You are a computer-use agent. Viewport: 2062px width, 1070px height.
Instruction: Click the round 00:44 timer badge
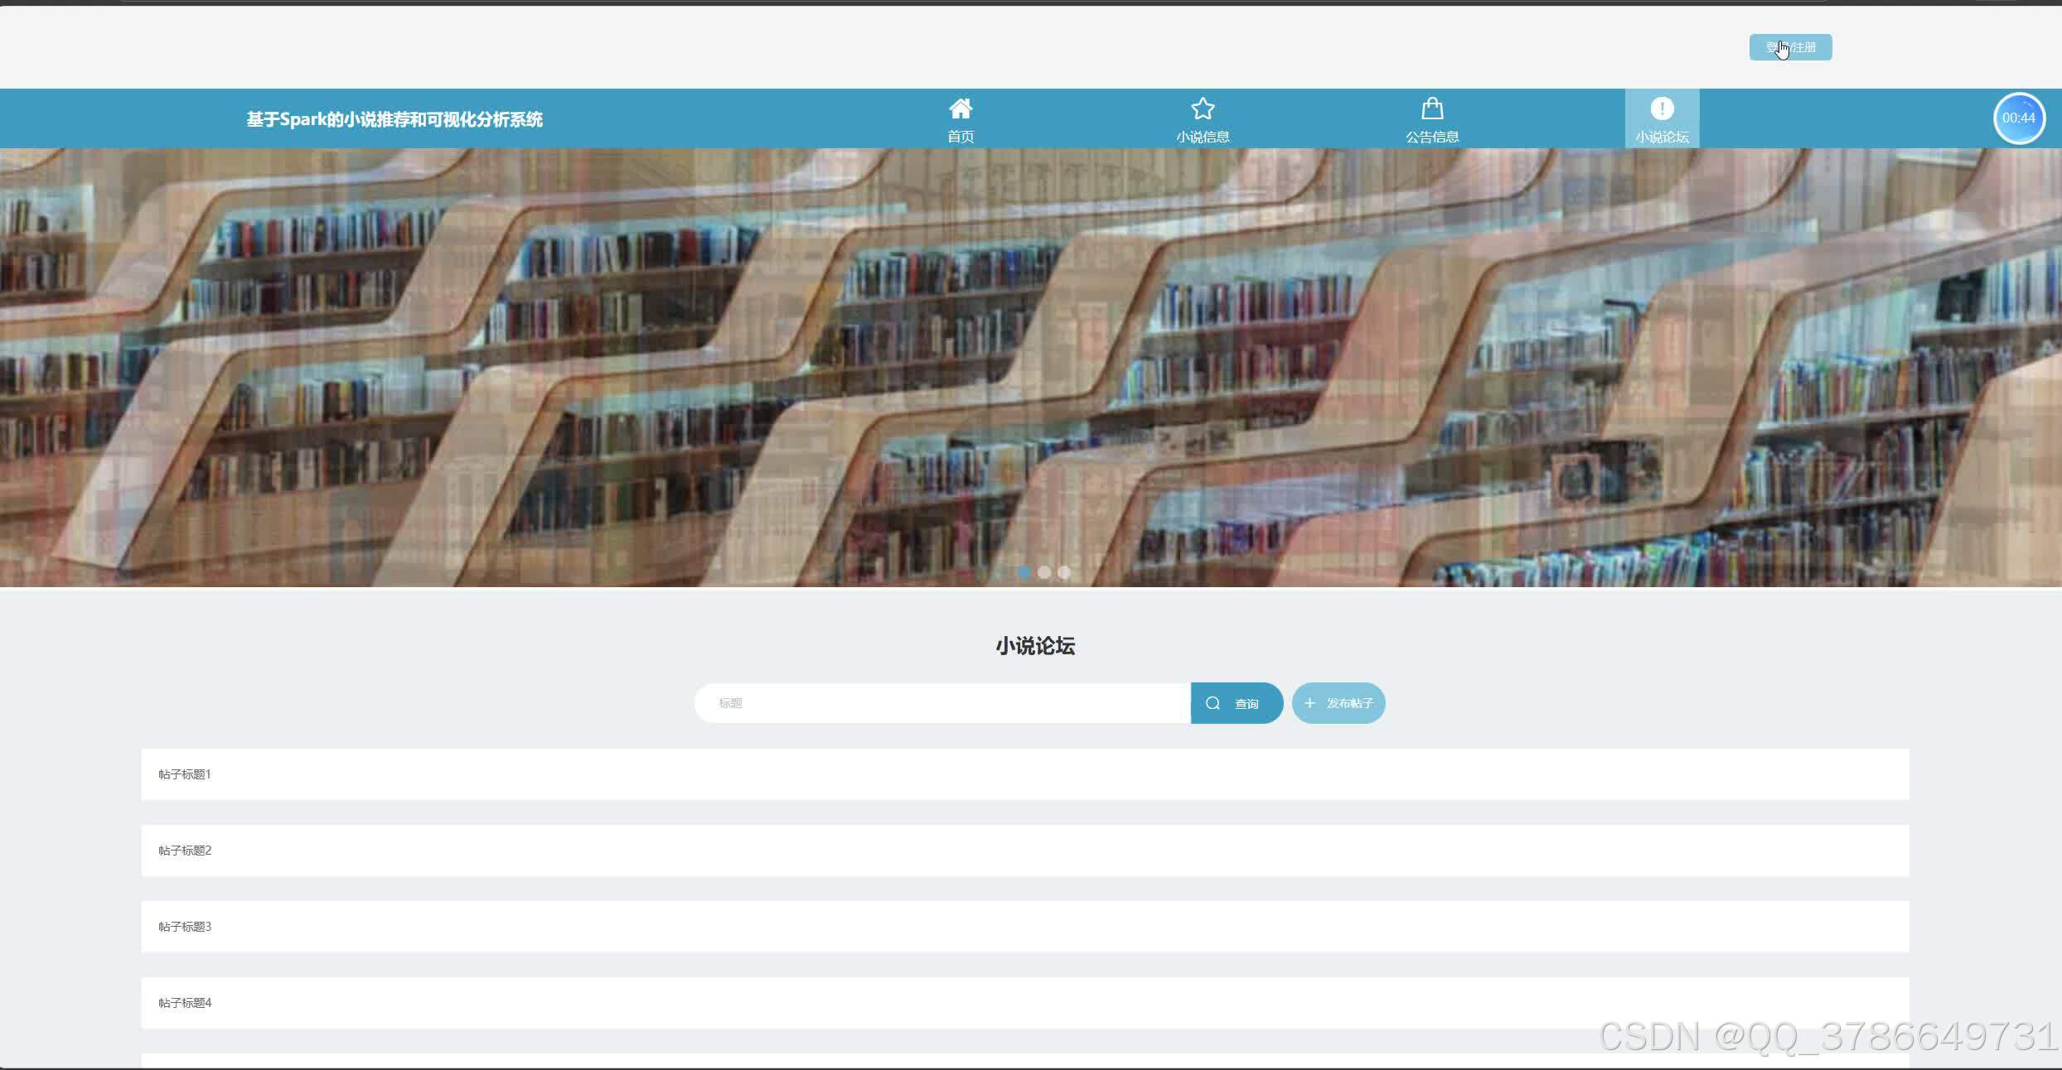[x=2018, y=118]
